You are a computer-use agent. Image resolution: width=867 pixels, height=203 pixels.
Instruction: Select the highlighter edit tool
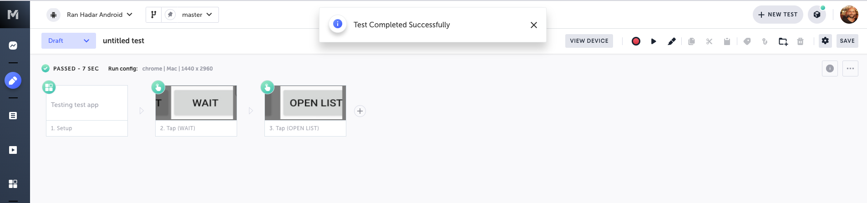pos(671,41)
